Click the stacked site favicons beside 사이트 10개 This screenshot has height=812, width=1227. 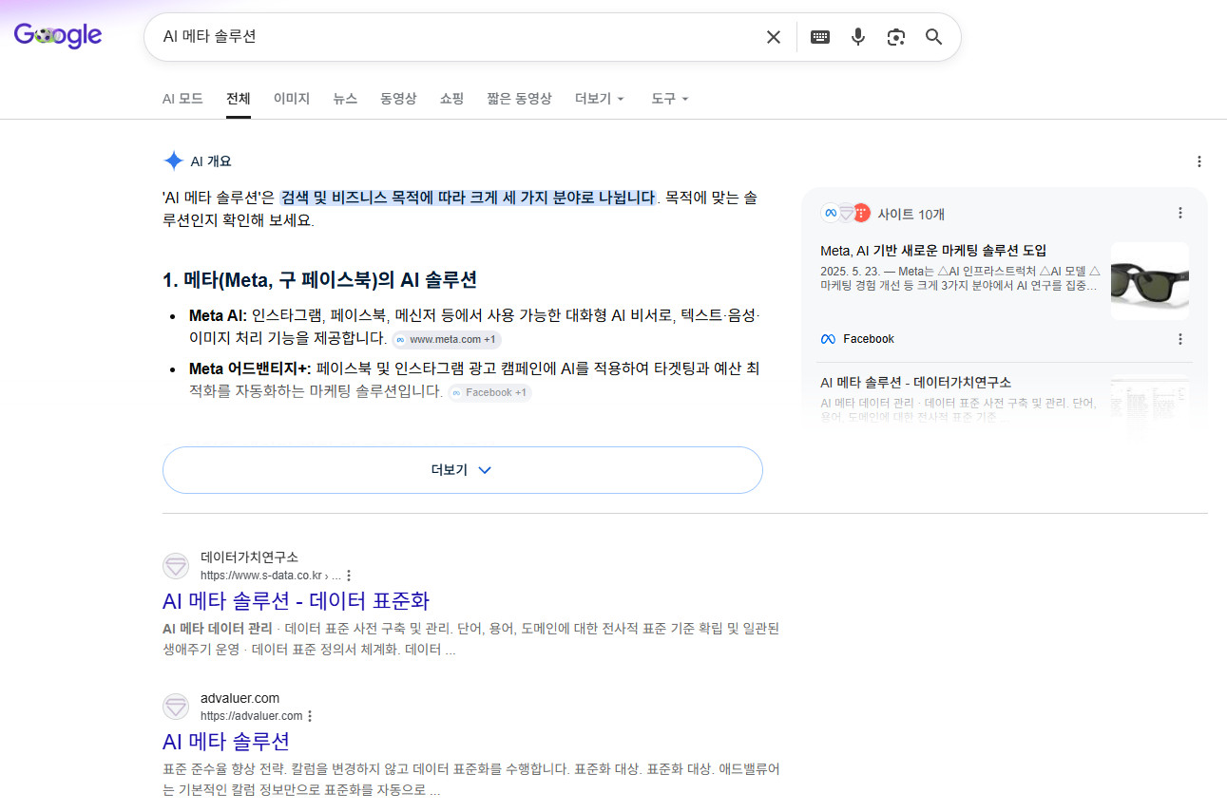[846, 214]
